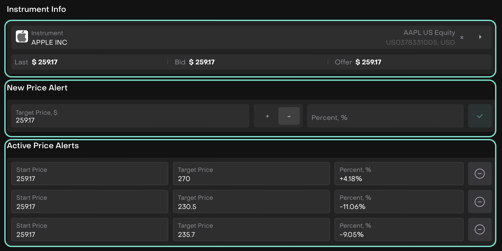Select the -11.06% percent field
The height and width of the screenshot is (251, 502).
399,202
